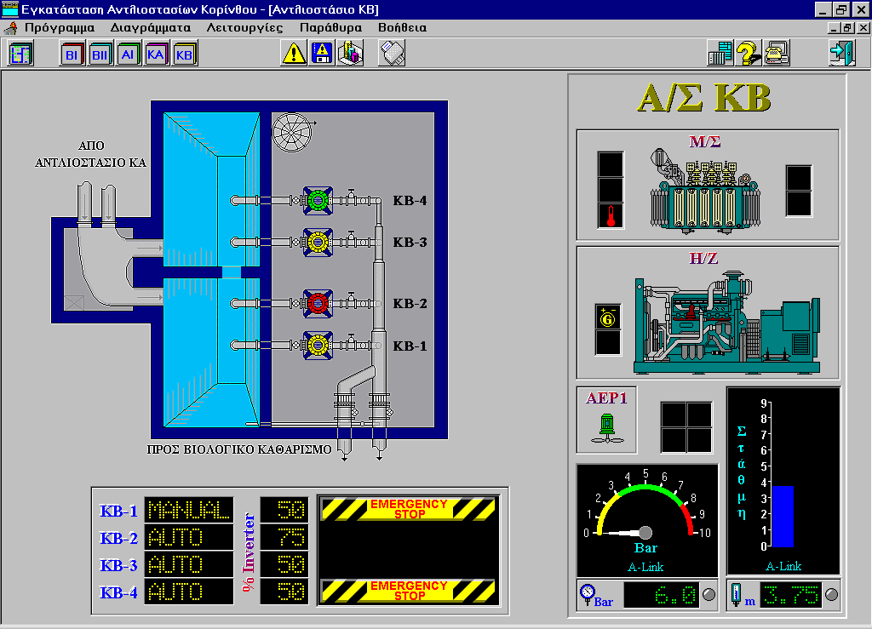Open the 3D chart statistics icon
The image size is (872, 629).
350,54
